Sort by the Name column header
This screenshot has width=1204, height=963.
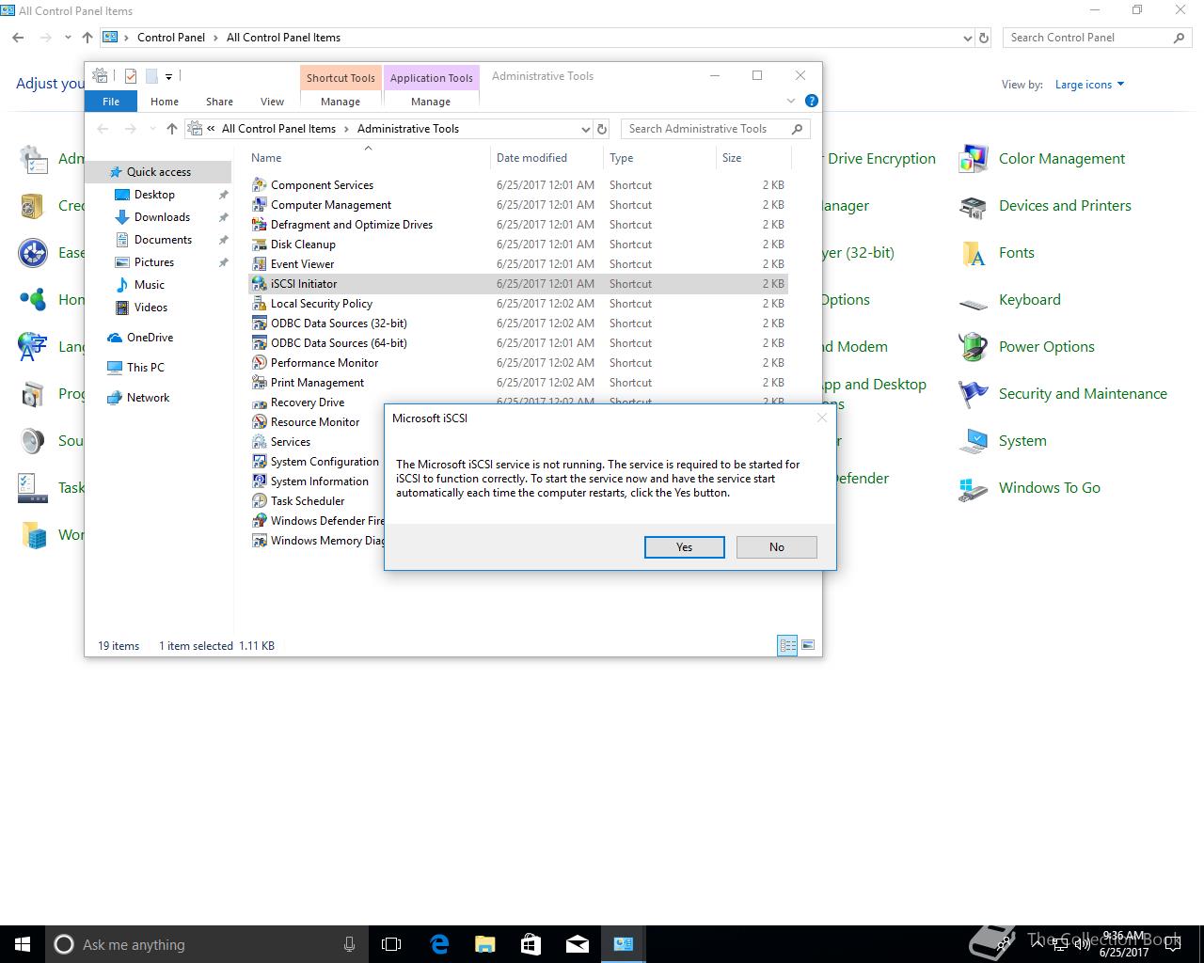[368, 158]
